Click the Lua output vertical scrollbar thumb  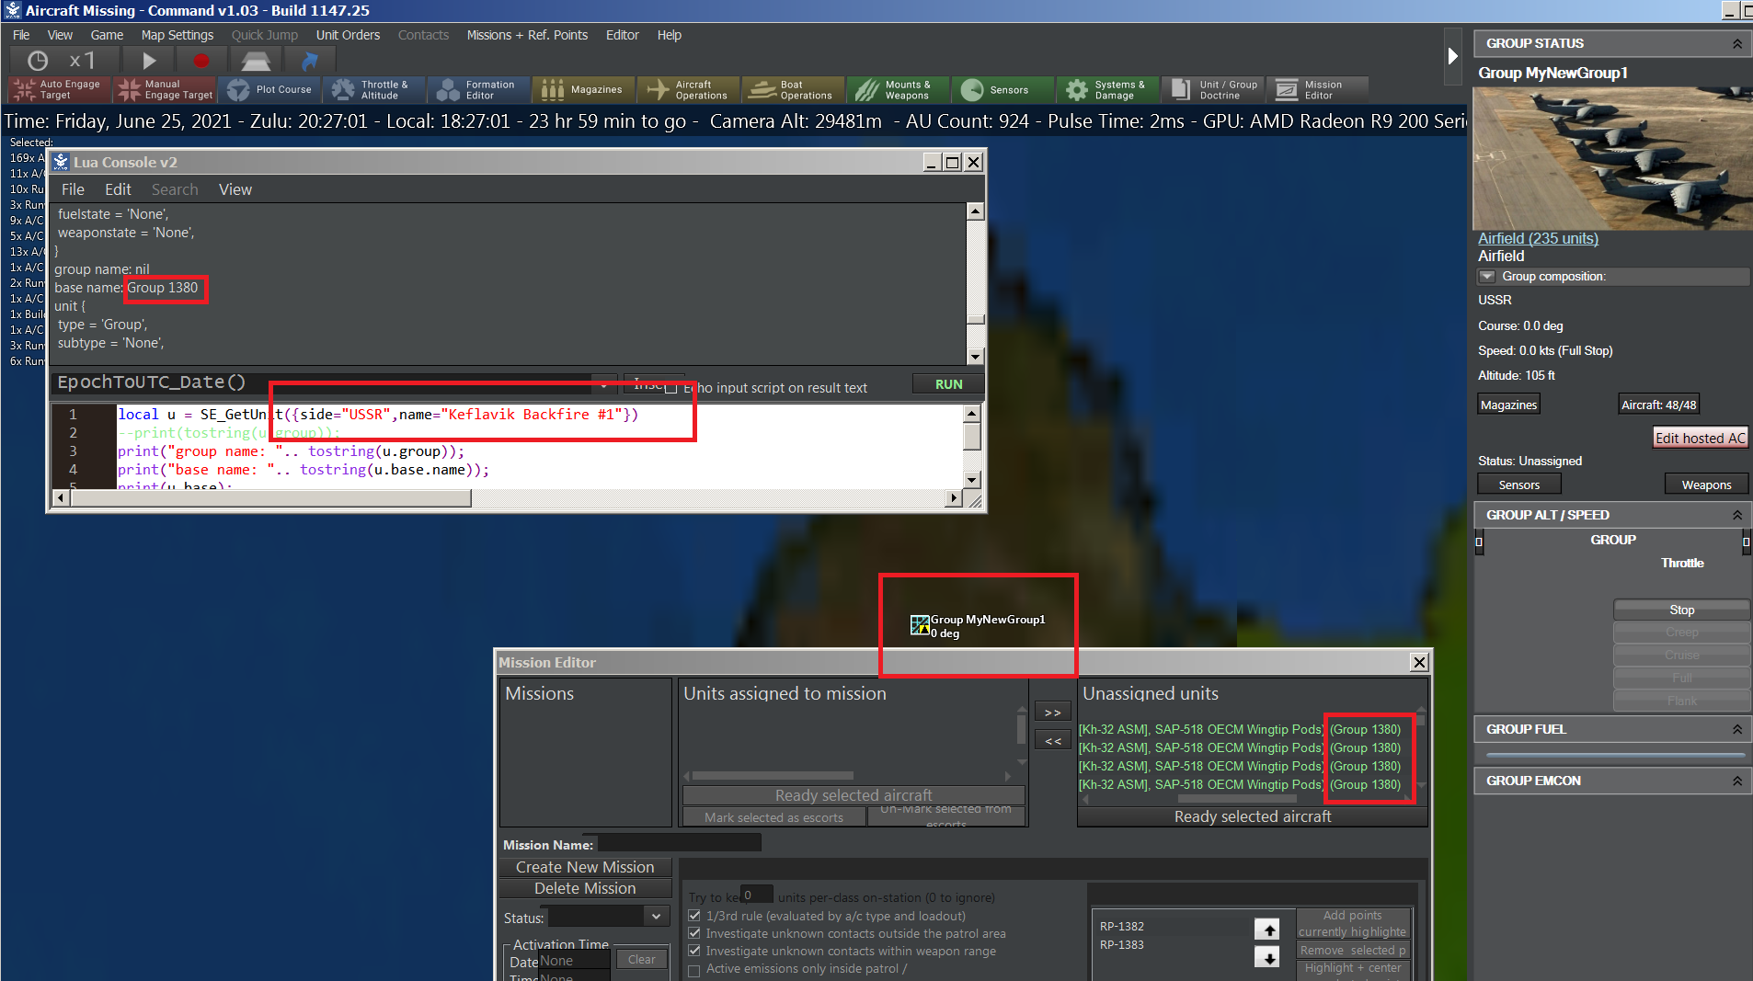point(975,319)
